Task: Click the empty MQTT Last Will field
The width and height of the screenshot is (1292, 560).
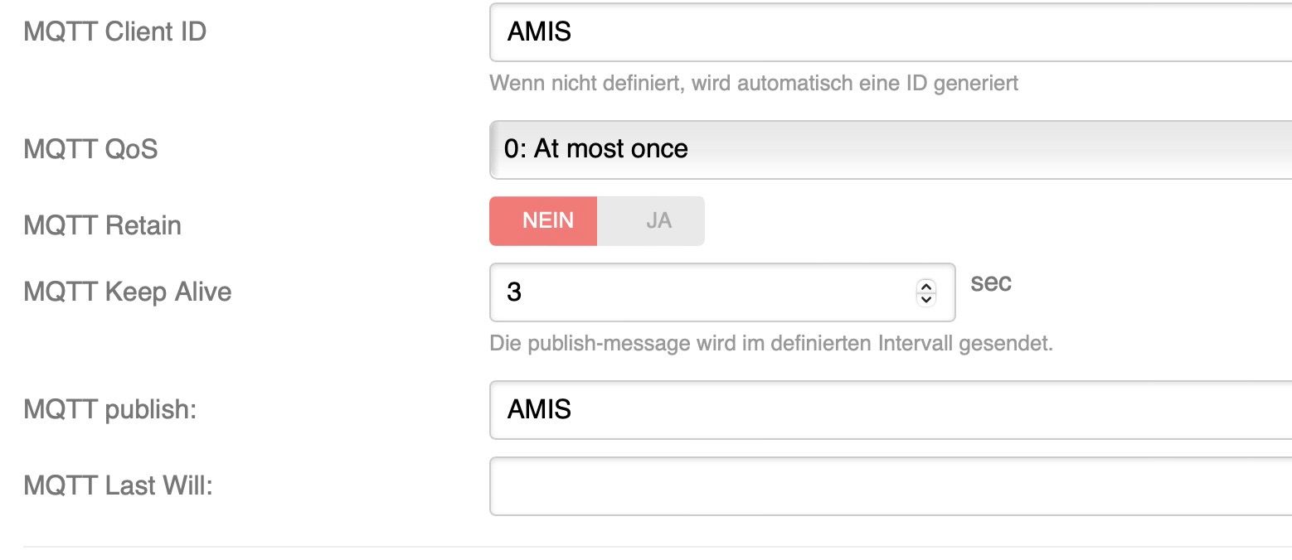Action: coord(887,485)
